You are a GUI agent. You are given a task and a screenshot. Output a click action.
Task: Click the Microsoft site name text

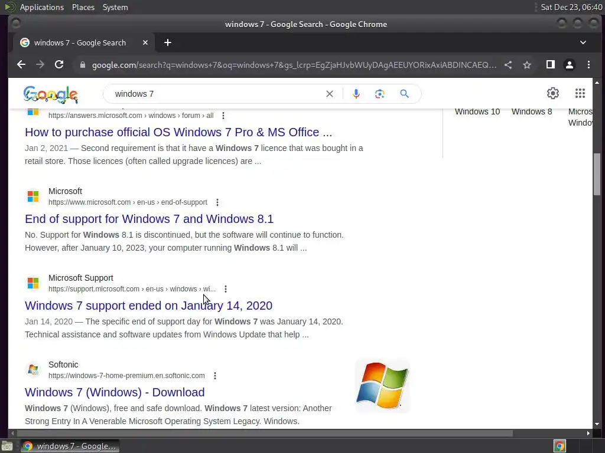65,191
